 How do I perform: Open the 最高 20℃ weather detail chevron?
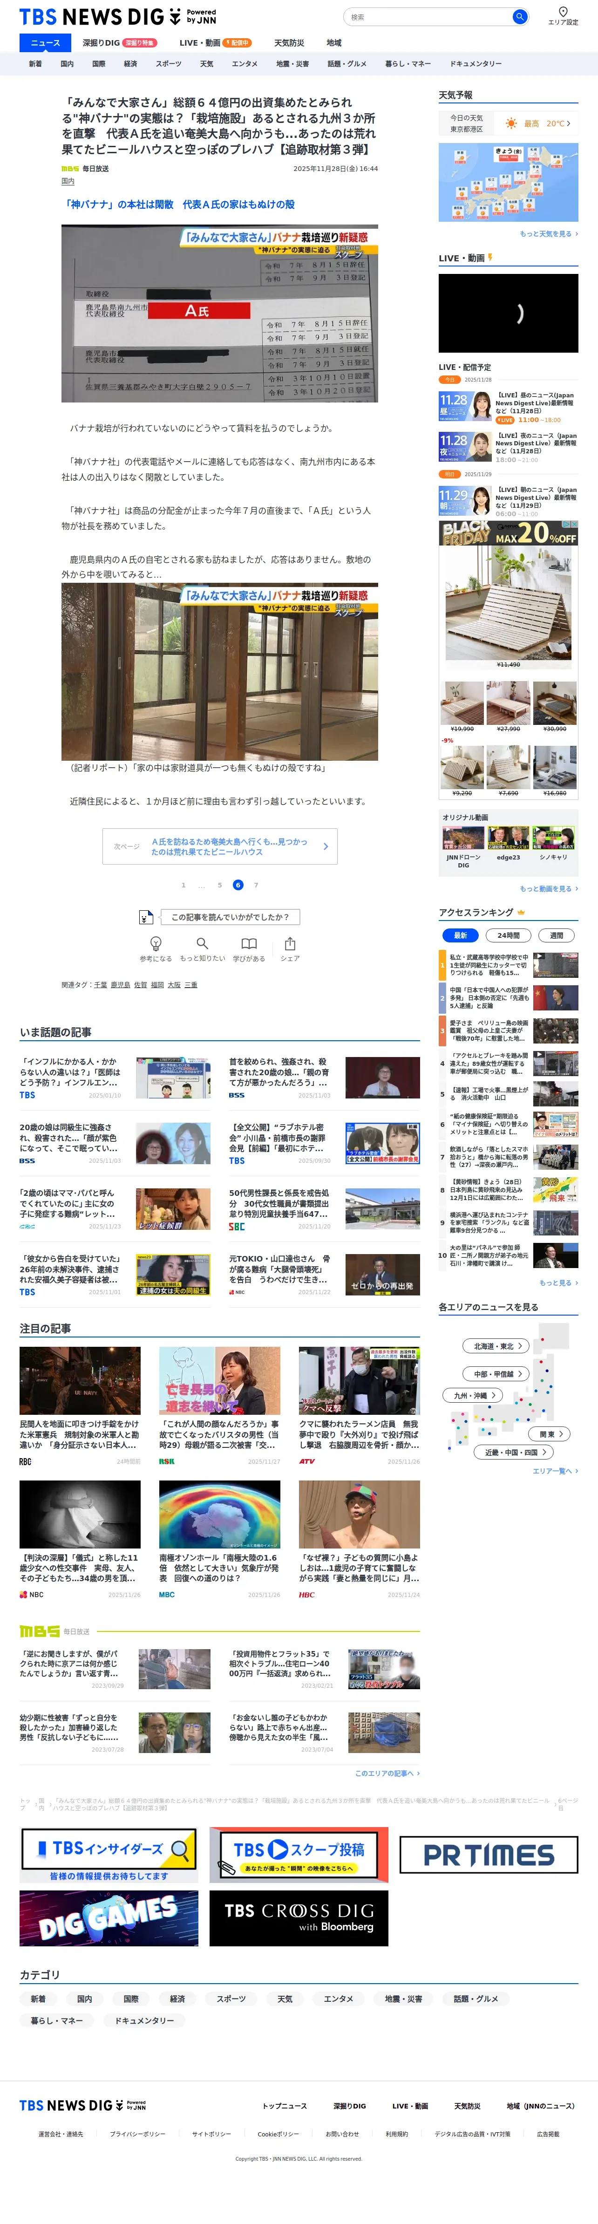[x=569, y=123]
